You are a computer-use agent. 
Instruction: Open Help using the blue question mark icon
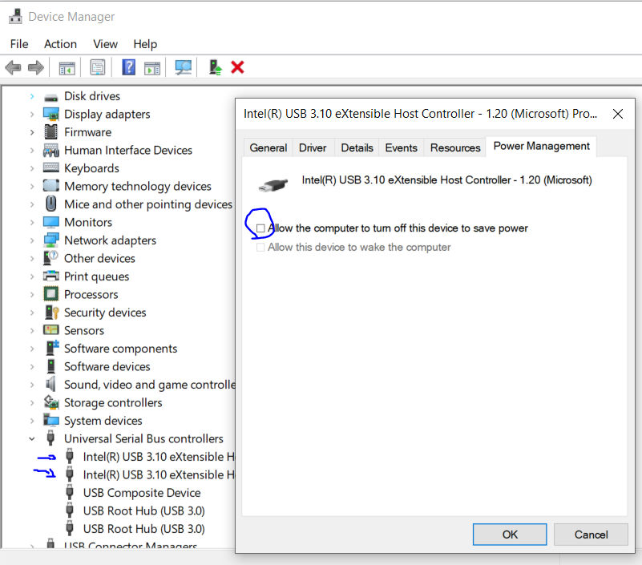click(128, 68)
